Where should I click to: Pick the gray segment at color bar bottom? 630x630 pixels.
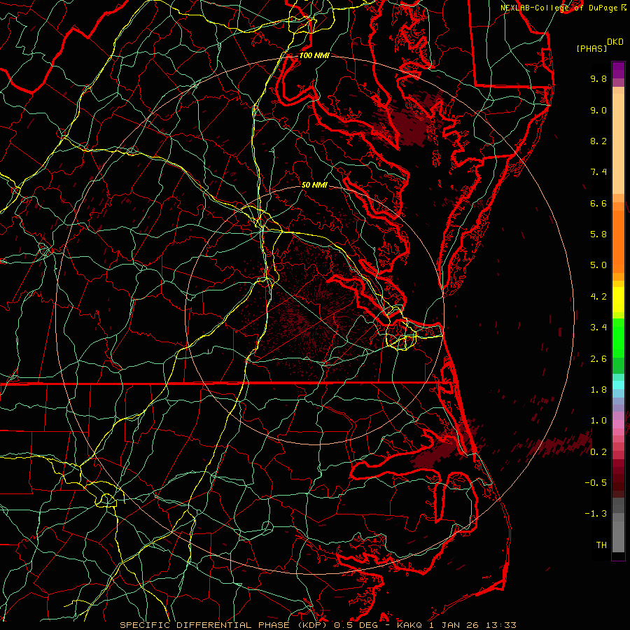pos(618,536)
